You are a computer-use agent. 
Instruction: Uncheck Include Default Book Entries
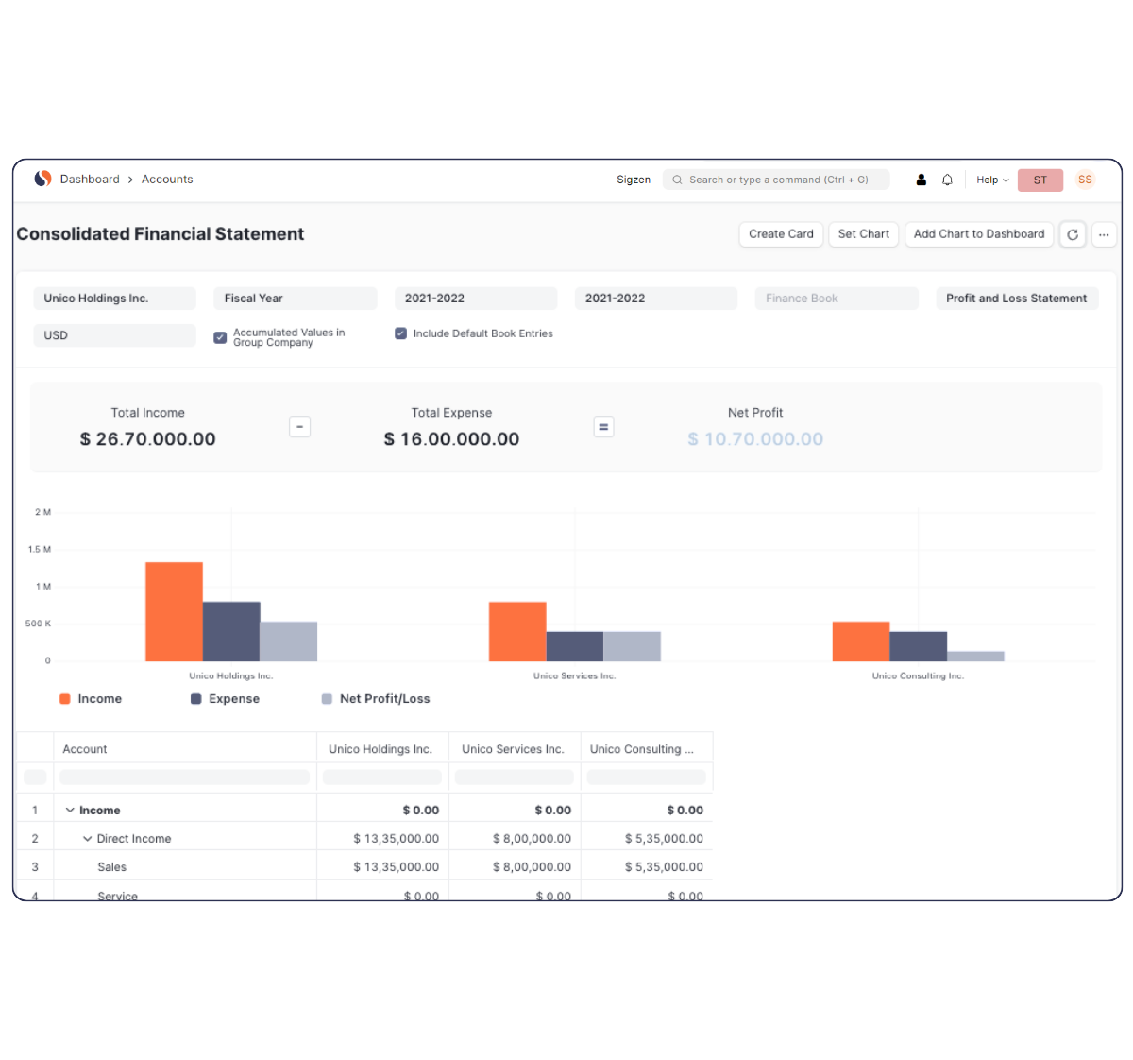point(400,333)
